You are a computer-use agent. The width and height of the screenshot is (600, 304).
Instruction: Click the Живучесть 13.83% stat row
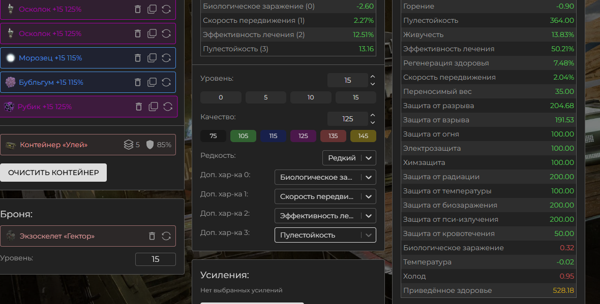pos(488,35)
